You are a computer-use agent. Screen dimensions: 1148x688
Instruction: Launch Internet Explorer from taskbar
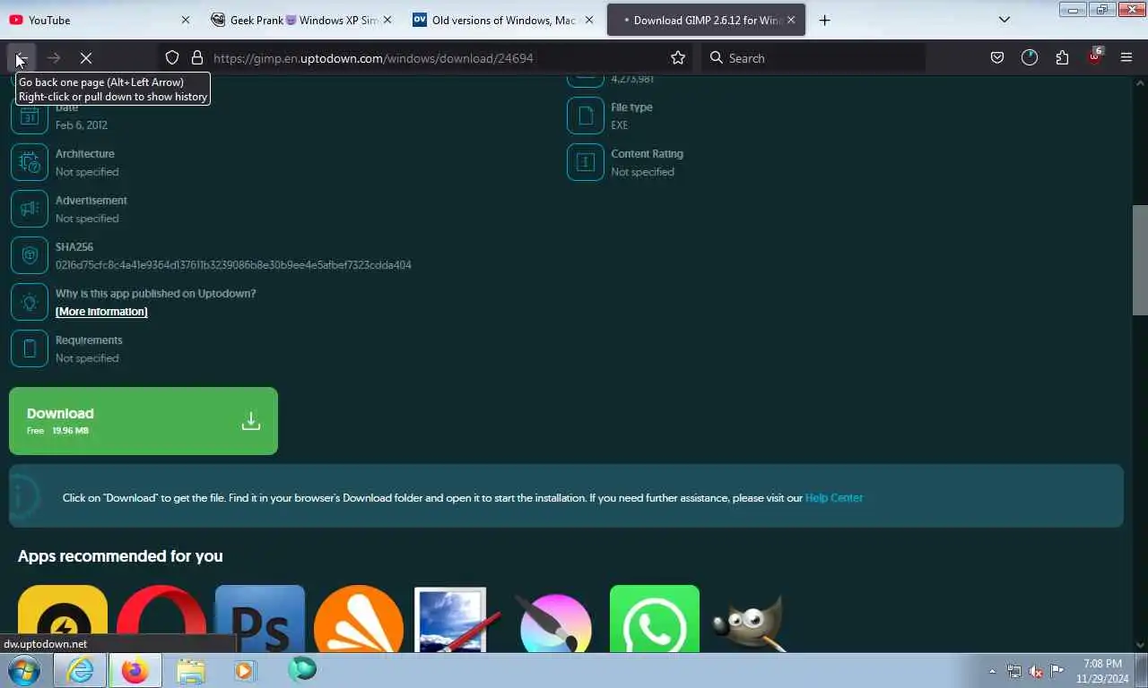81,670
